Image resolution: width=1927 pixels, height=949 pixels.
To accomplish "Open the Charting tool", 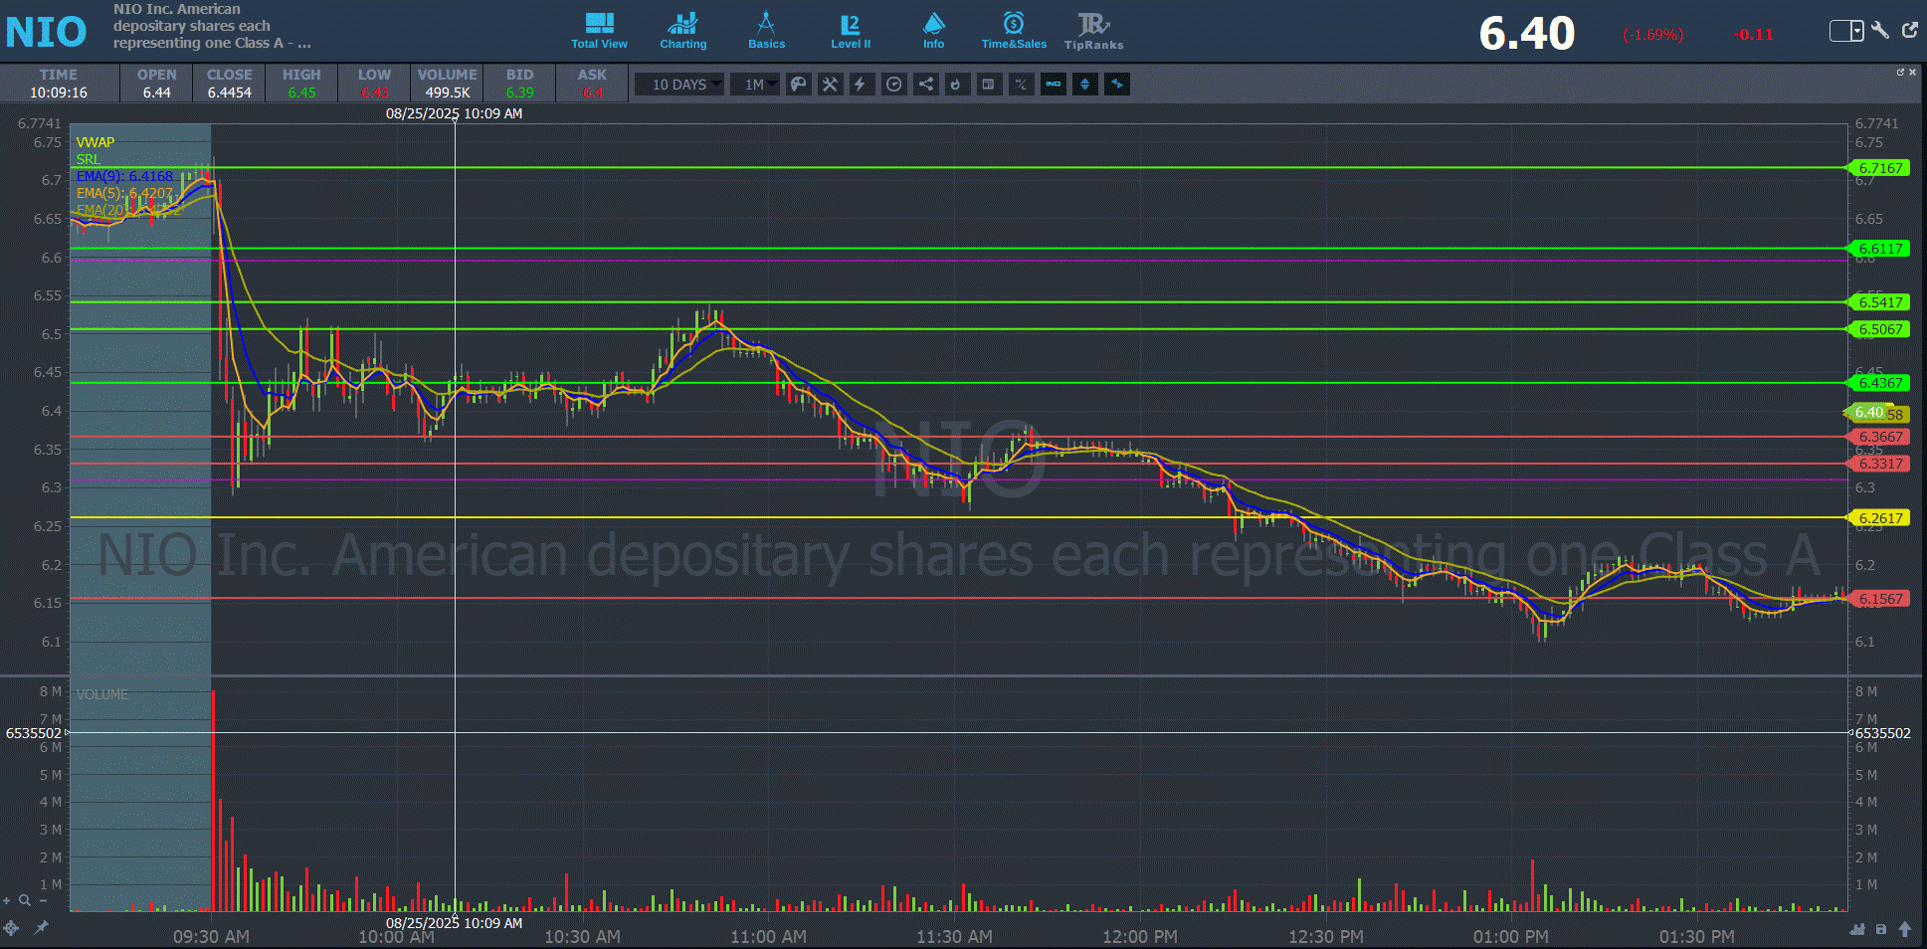I will [x=683, y=31].
